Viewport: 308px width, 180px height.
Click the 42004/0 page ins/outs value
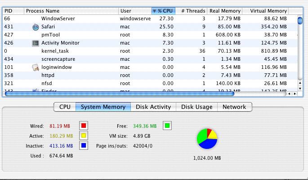pyautogui.click(x=143, y=146)
